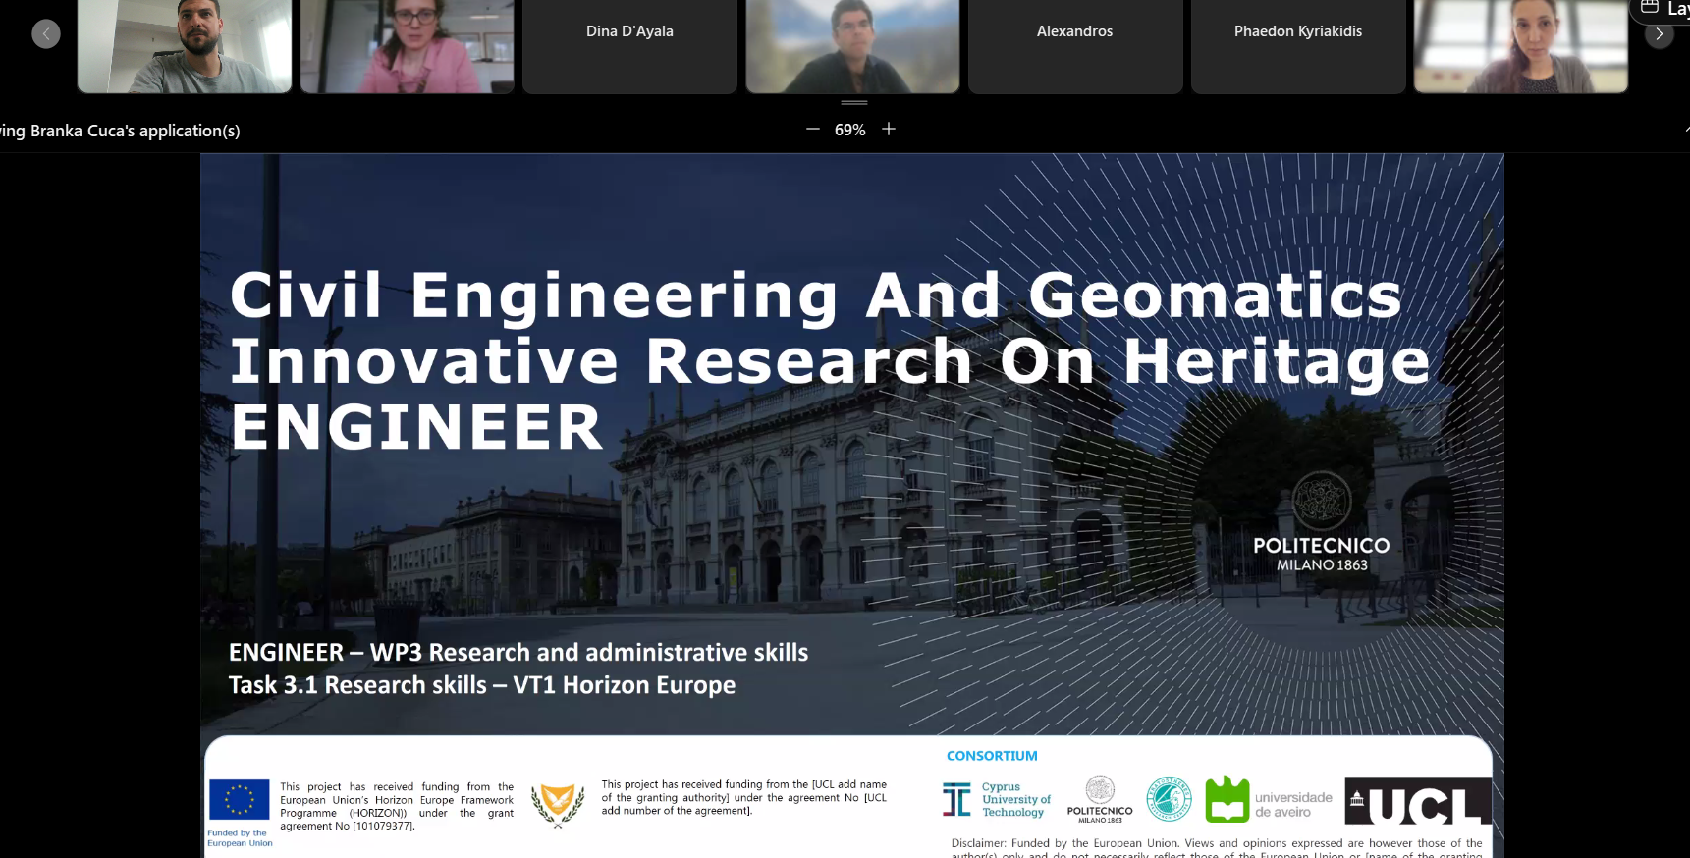Click the next participants arrow
The width and height of the screenshot is (1690, 858).
[1659, 33]
